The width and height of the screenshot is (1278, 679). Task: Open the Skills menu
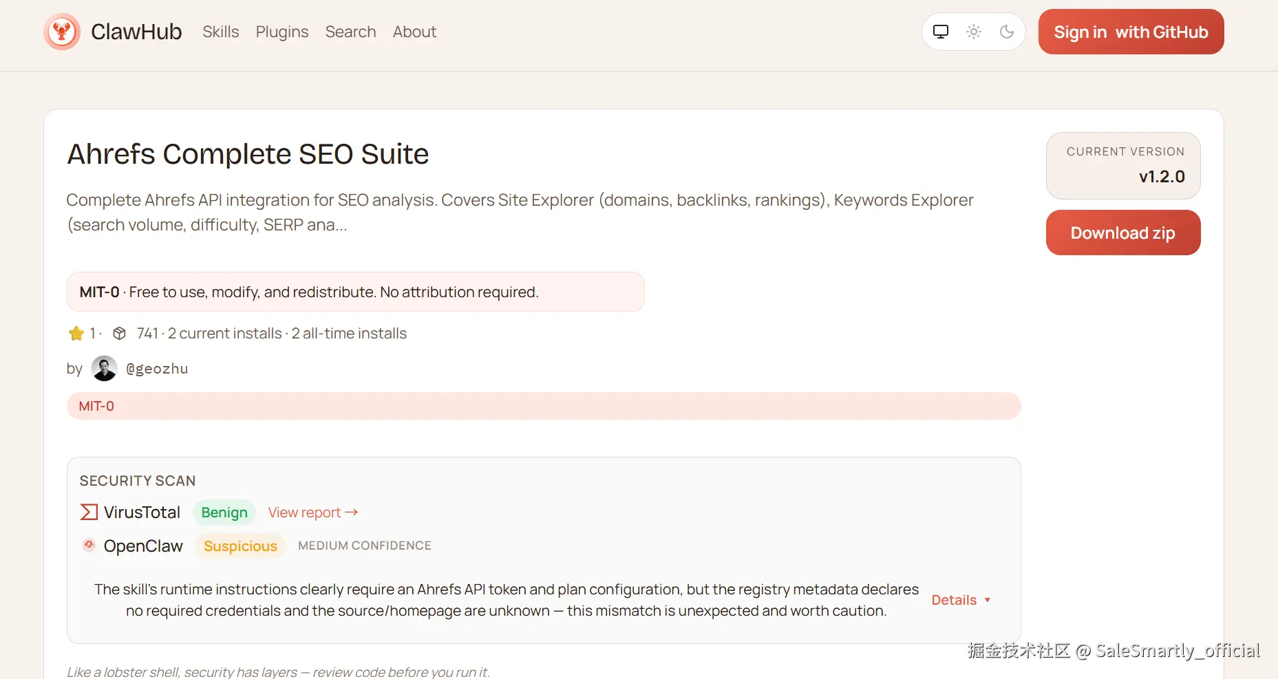[x=221, y=32]
